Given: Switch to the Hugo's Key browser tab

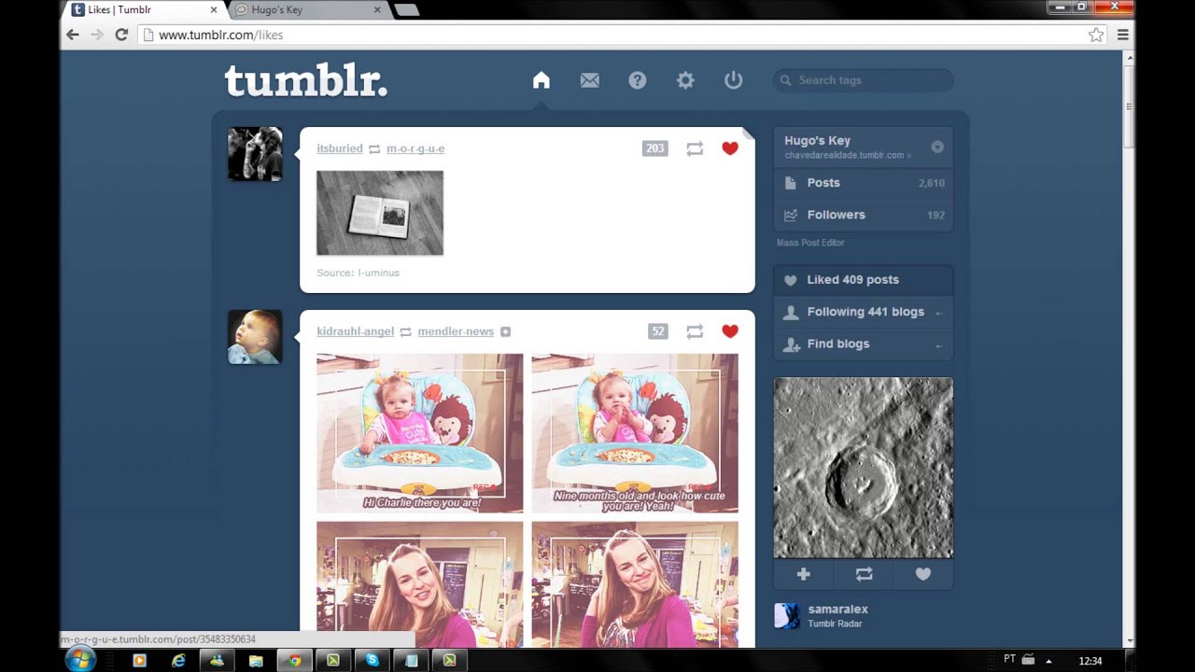Looking at the screenshot, I should click(x=302, y=10).
